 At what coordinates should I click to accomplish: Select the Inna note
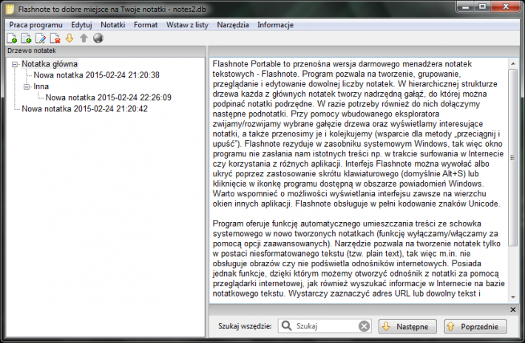click(41, 86)
